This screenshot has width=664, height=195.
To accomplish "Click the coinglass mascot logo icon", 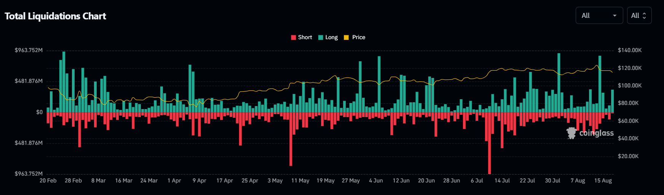I will pyautogui.click(x=571, y=133).
